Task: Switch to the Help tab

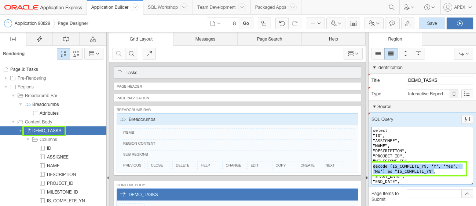Action: click(333, 39)
